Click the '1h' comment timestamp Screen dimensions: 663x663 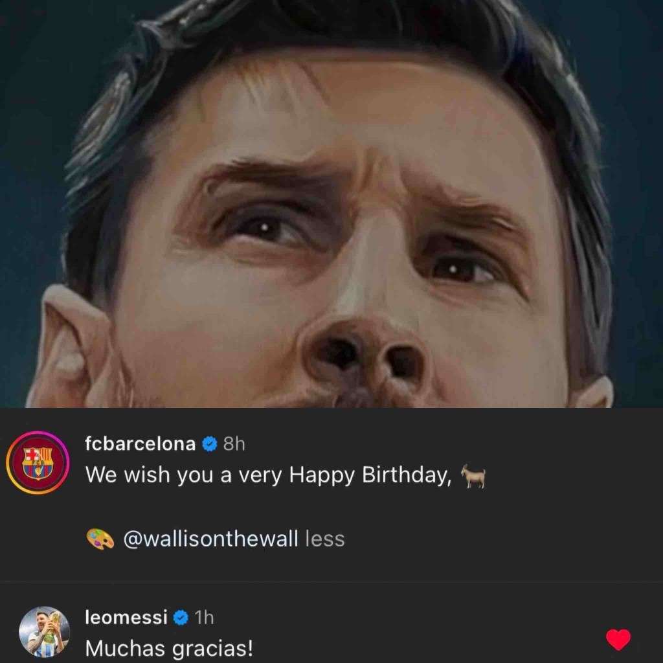(x=204, y=618)
